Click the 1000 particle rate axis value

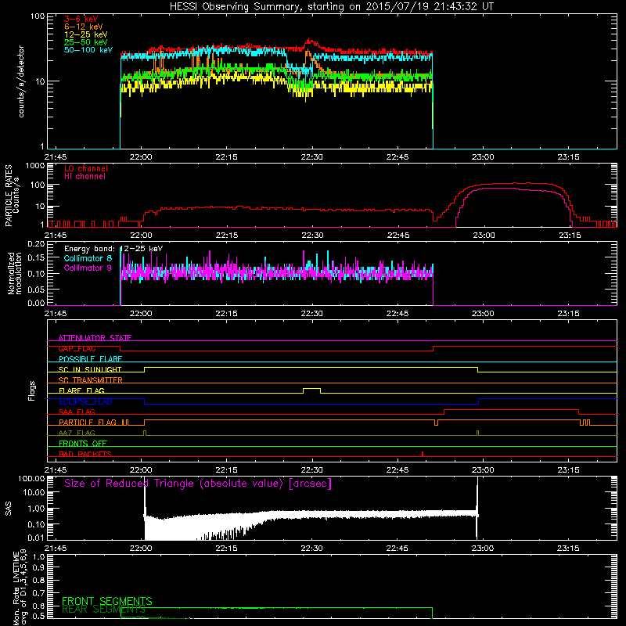(x=34, y=166)
